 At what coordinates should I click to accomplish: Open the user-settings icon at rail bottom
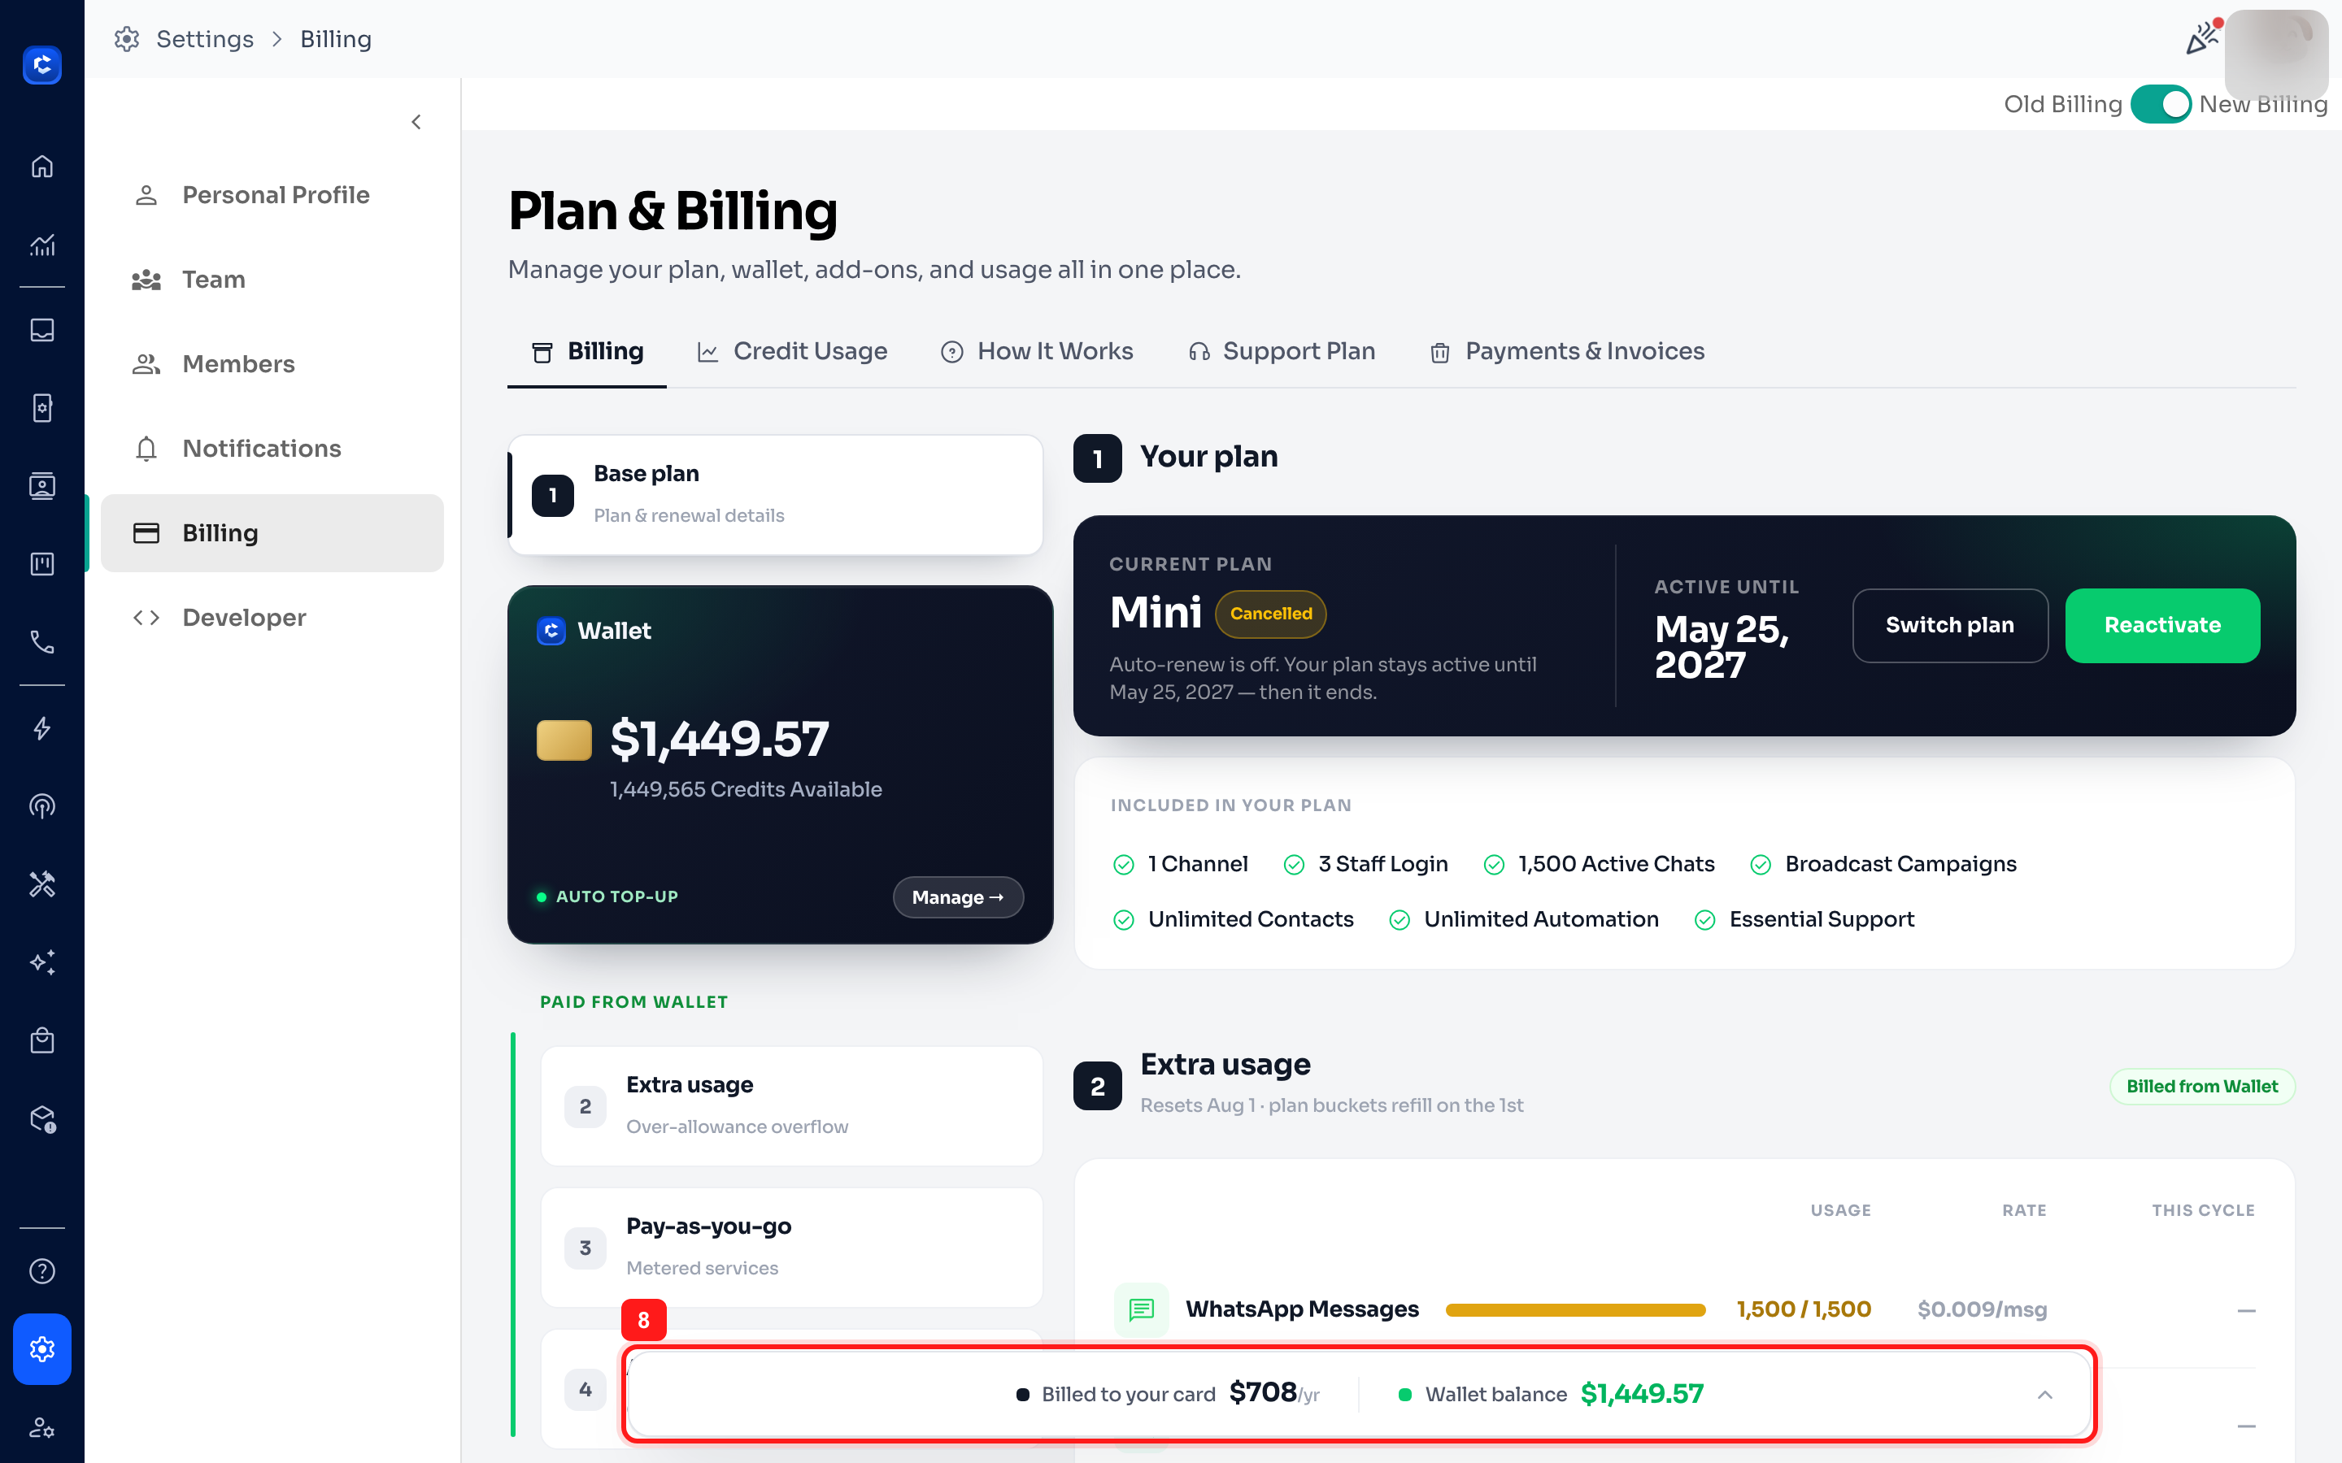pos(41,1427)
